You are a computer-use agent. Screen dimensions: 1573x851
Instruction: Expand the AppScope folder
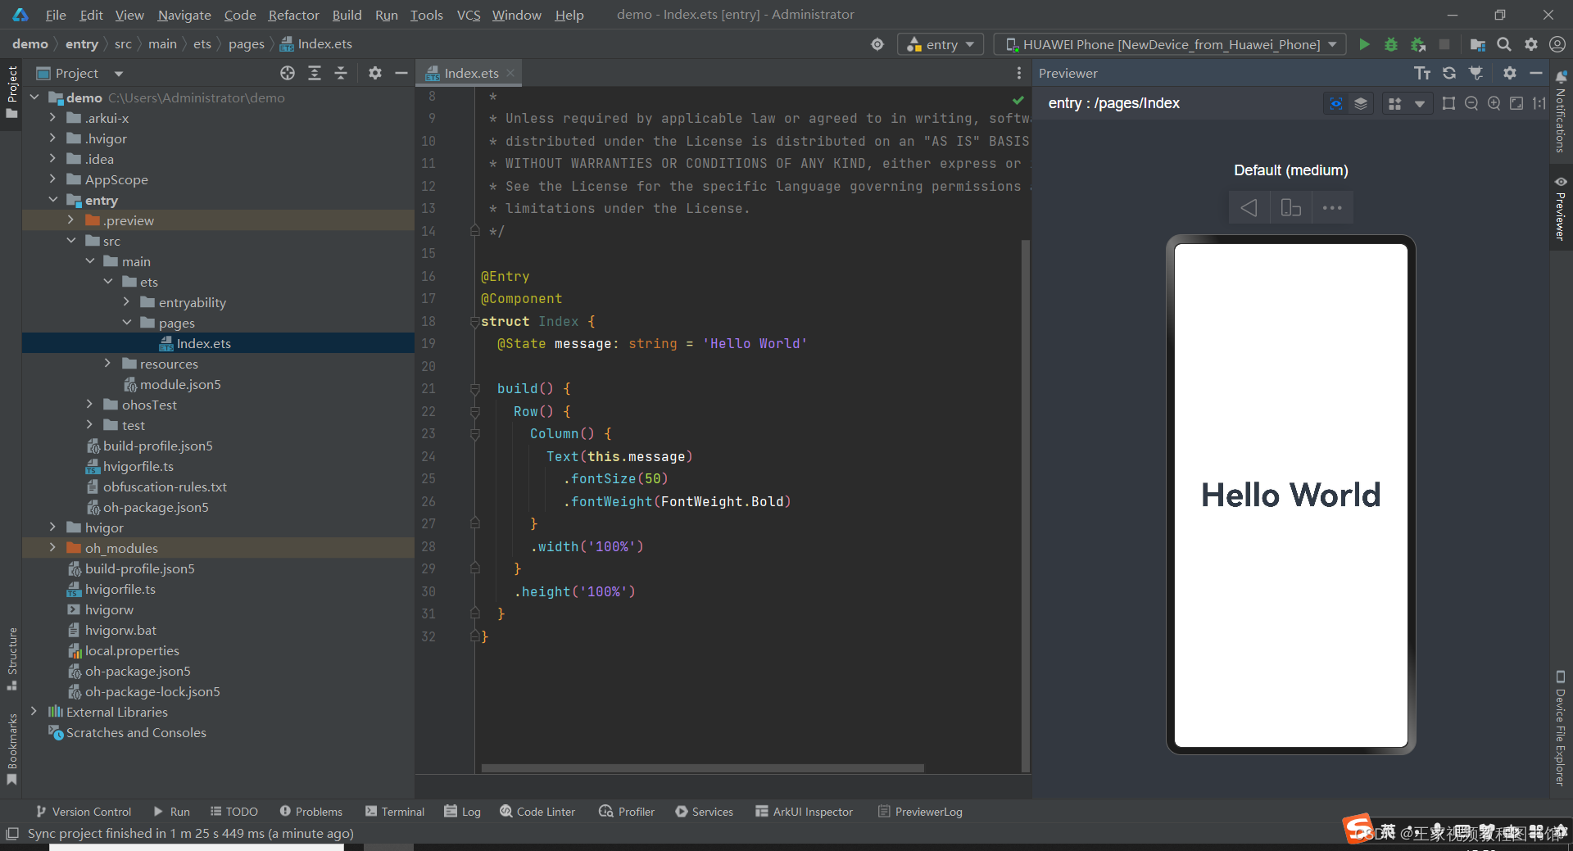pyautogui.click(x=52, y=179)
